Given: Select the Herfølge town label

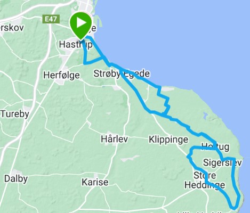Looking at the screenshot, I should [61, 75].
